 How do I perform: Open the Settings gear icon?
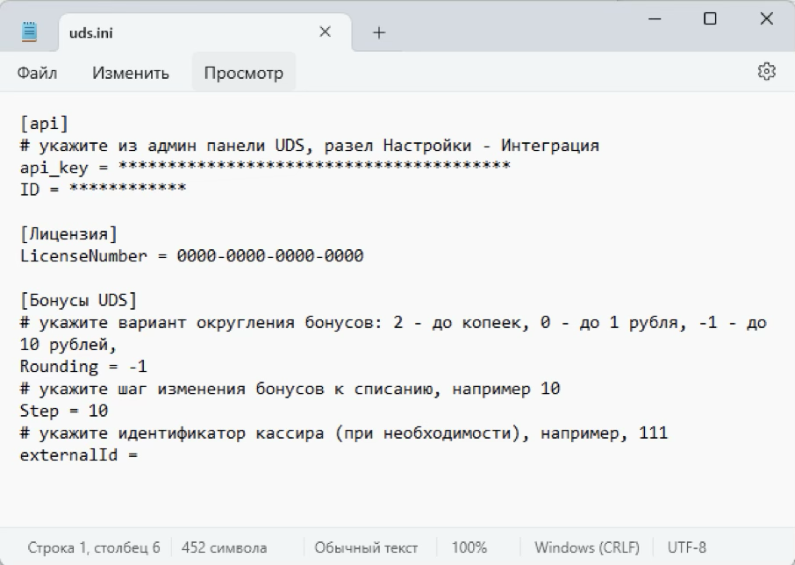[766, 71]
